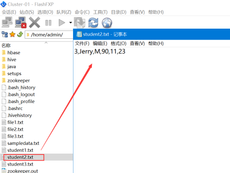Open Notepad 帮助(H) menu
Image resolution: width=230 pixels, height=173 pixels.
coord(156,44)
